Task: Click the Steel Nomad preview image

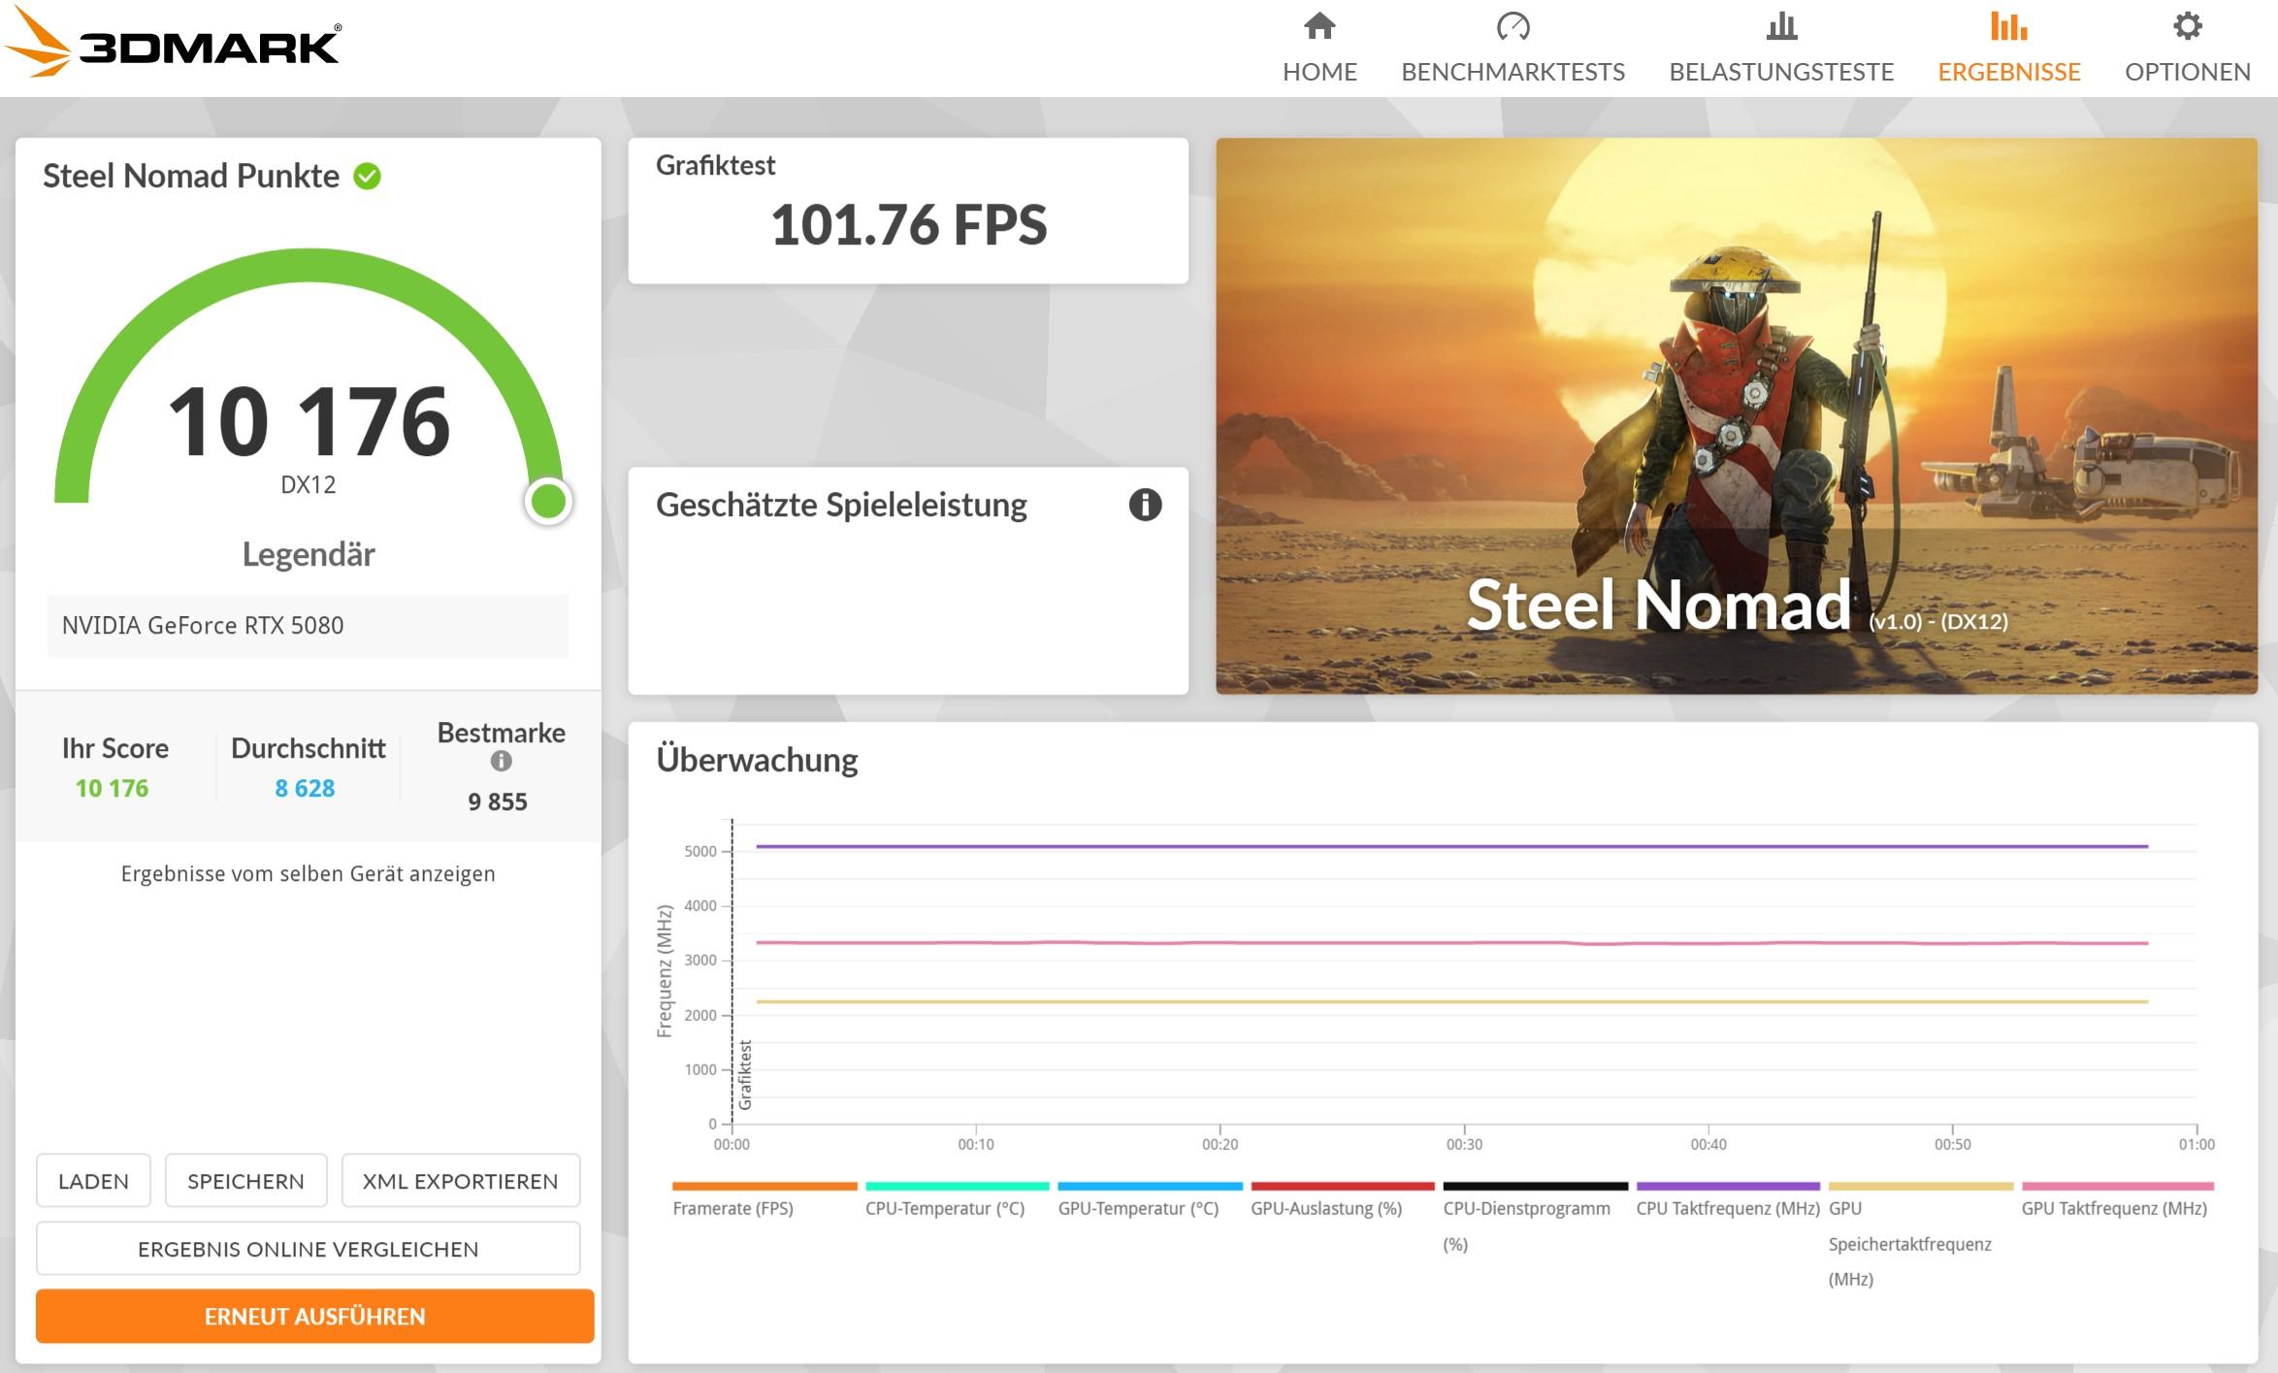Action: (1736, 415)
